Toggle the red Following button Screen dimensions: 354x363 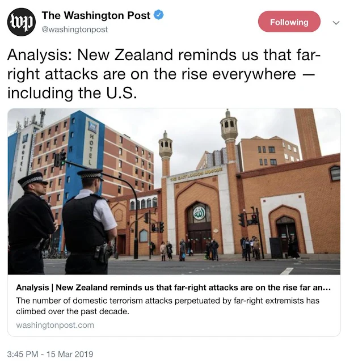[289, 22]
